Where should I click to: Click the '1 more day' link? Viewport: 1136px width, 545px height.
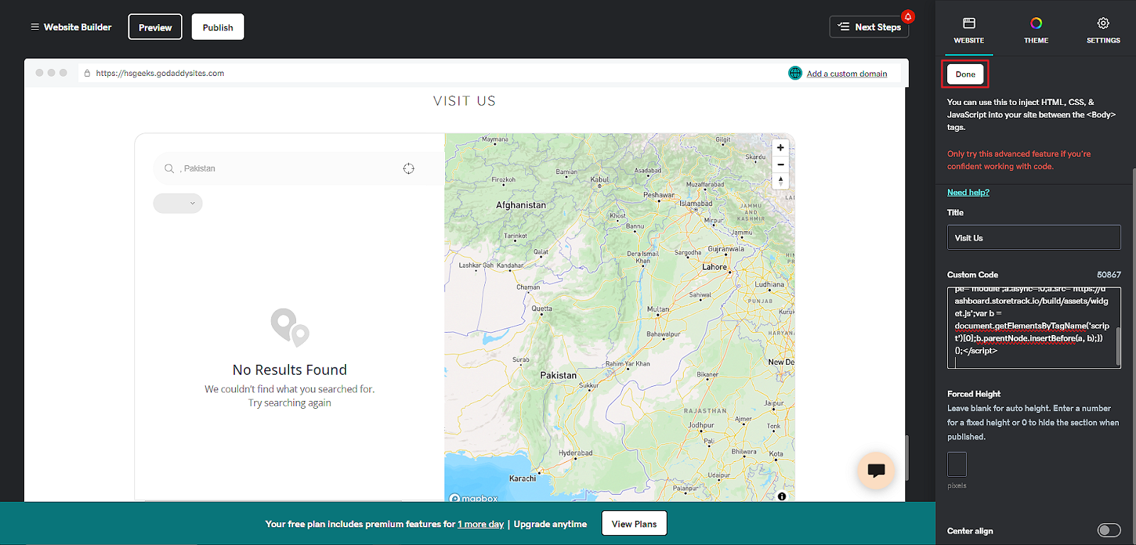481,524
